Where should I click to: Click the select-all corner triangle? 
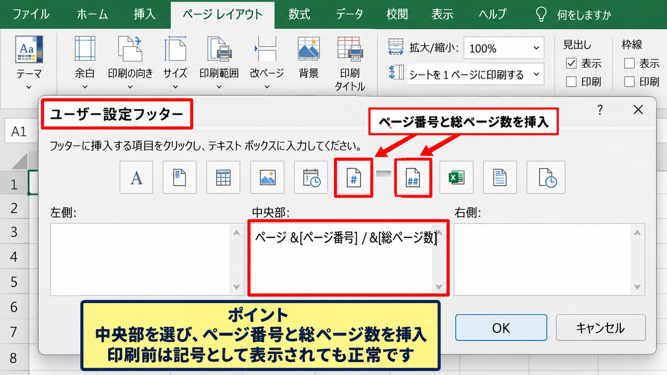click(20, 161)
